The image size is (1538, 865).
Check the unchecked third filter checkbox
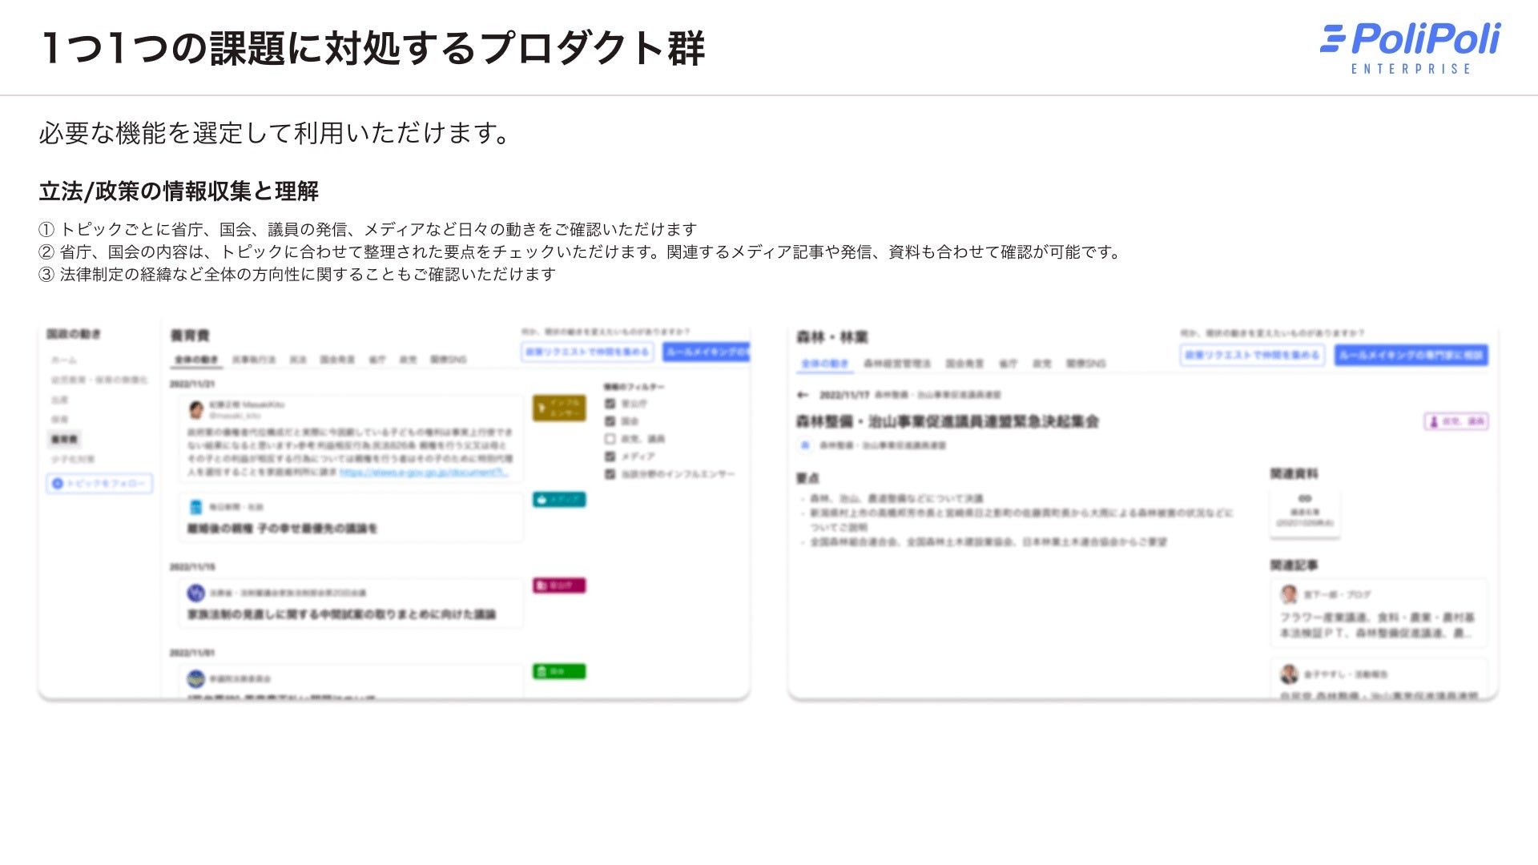coord(610,439)
